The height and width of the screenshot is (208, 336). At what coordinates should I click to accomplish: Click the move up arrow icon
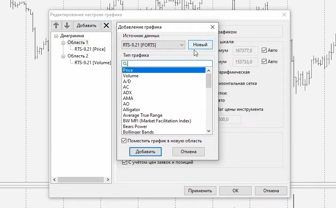(x=56, y=26)
